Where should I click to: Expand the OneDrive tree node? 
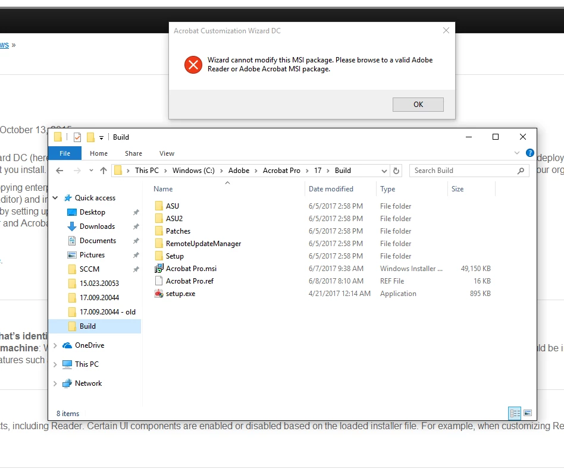point(55,346)
